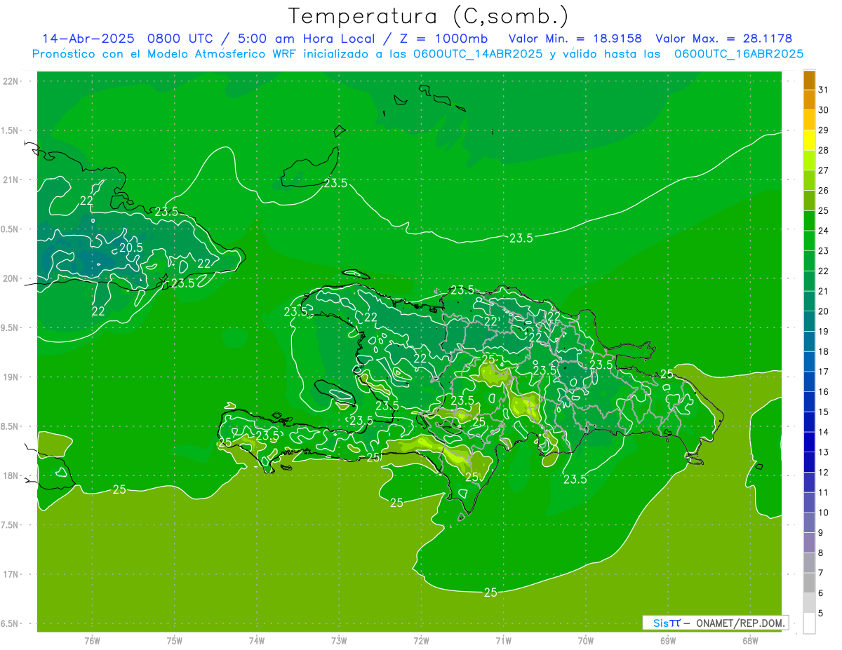842x650 pixels.
Task: Click the "26" legend scale value
Action: pyautogui.click(x=824, y=190)
